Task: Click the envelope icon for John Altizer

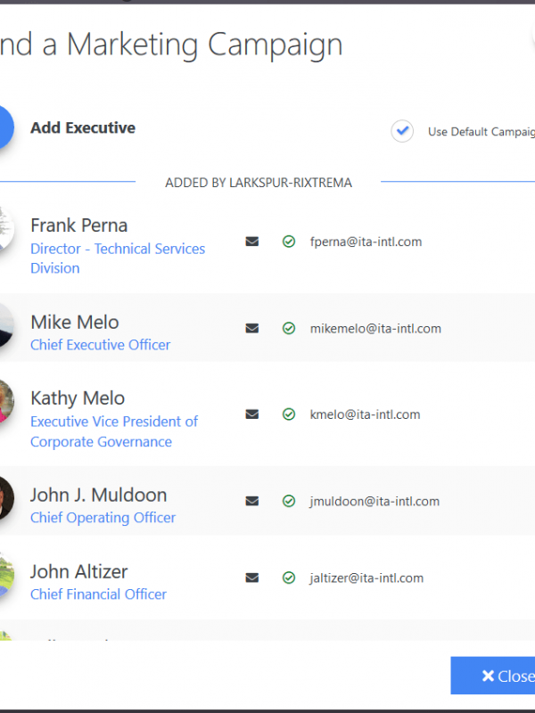Action: (251, 578)
